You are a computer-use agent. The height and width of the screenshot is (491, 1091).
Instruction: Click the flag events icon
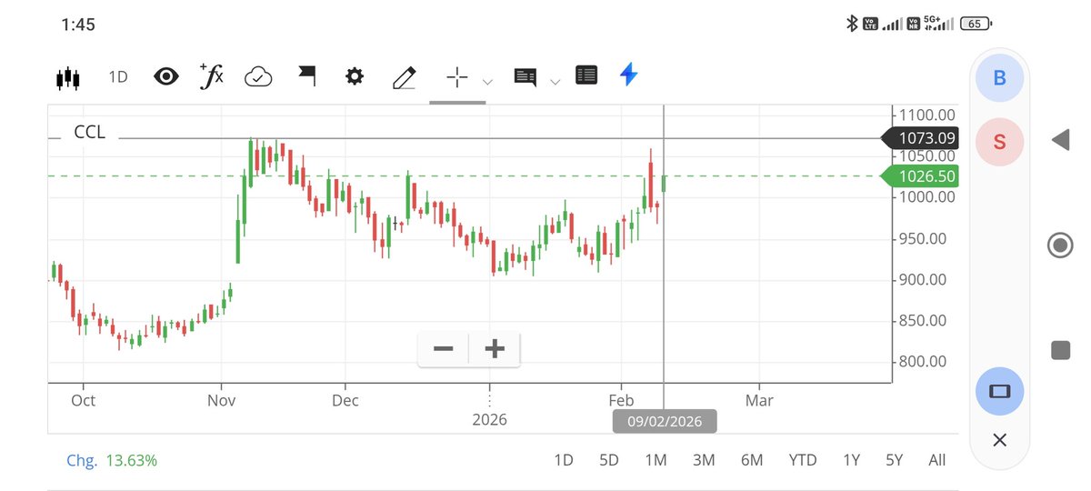coord(306,76)
